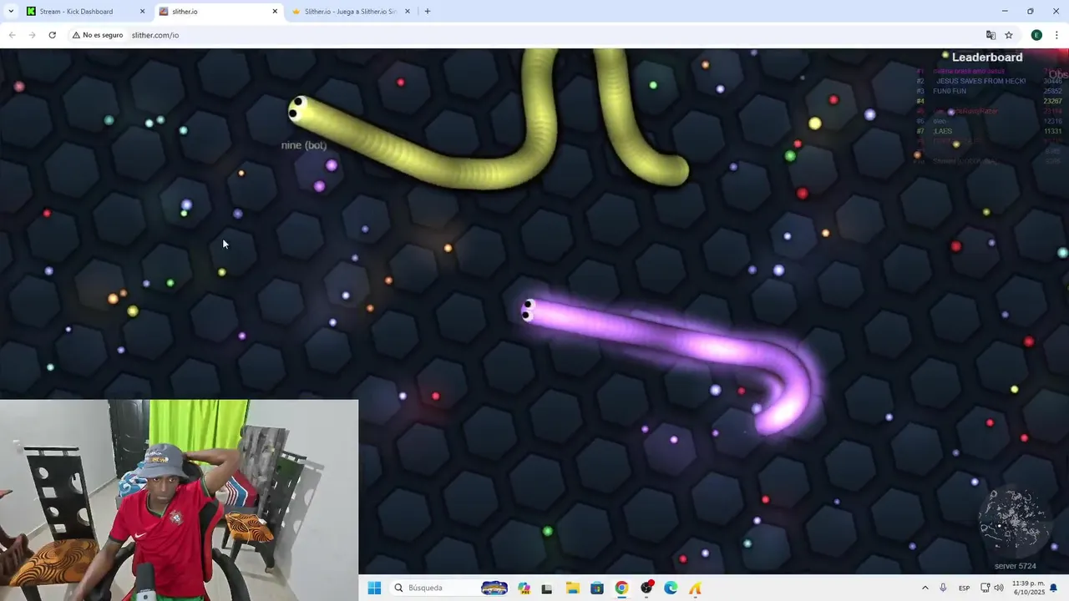Restore down the Chrome window
1069x601 pixels.
pos(1031,12)
